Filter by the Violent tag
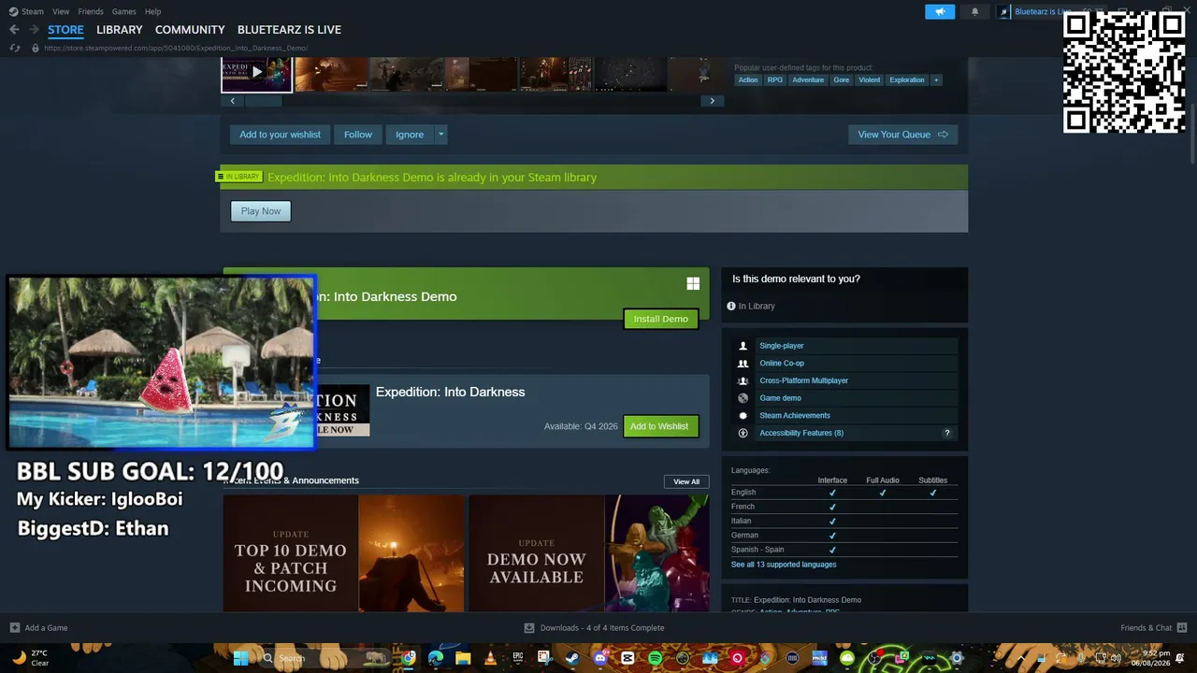 (870, 80)
